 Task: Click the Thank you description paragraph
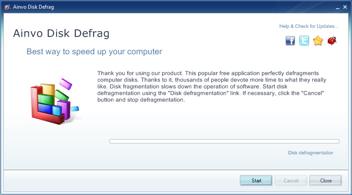click(212, 86)
